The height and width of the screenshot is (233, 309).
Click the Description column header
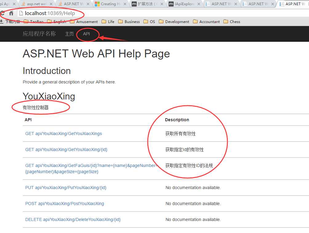(177, 120)
